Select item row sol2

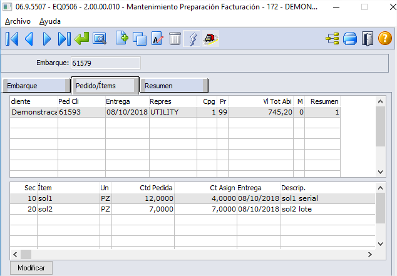tap(192, 209)
